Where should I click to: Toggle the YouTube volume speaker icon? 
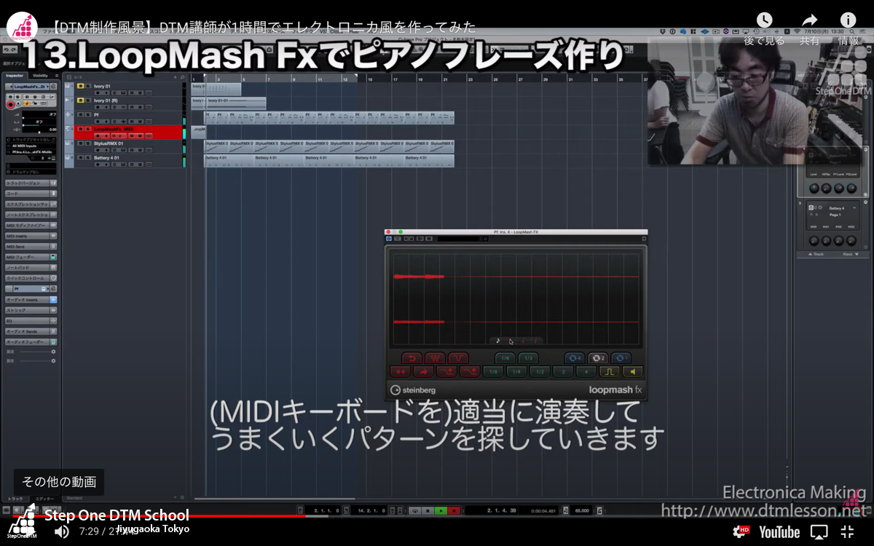pos(62,531)
